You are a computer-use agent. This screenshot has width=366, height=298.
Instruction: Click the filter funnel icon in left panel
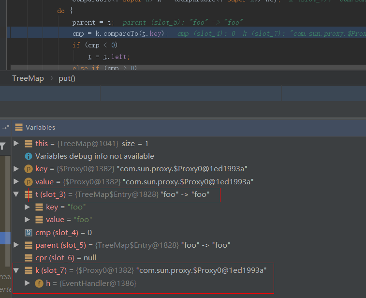pos(2,145)
